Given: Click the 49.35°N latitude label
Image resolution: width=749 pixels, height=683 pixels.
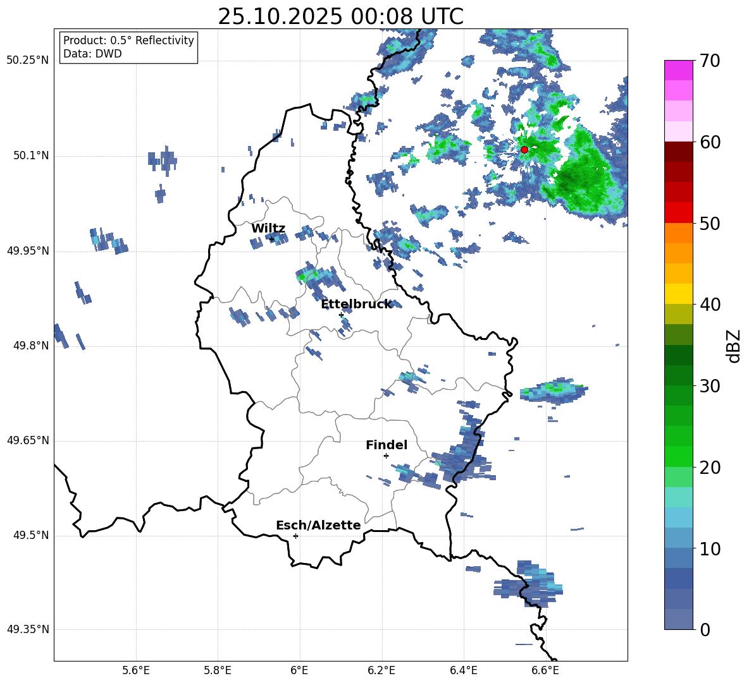Looking at the screenshot, I should 27,629.
